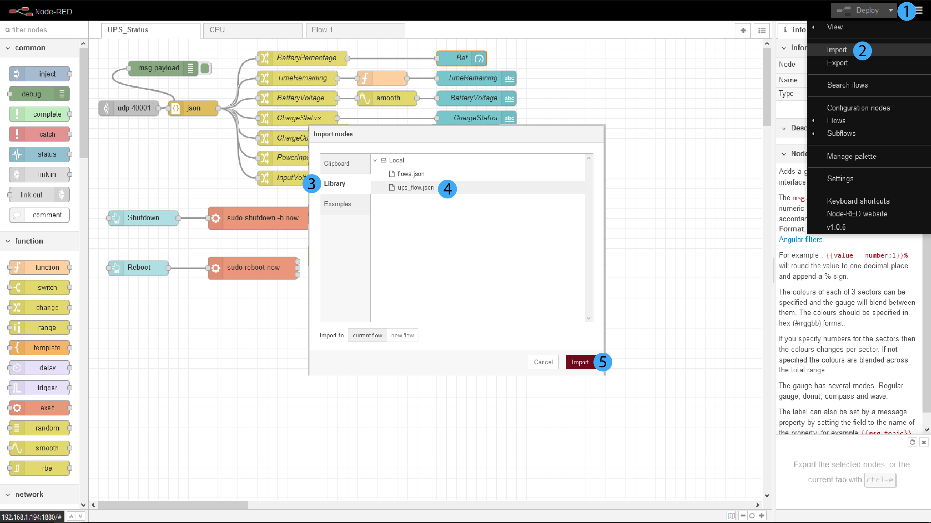The width and height of the screenshot is (931, 523).
Task: Click the zoom out minus icon in footer
Action: coord(743,516)
